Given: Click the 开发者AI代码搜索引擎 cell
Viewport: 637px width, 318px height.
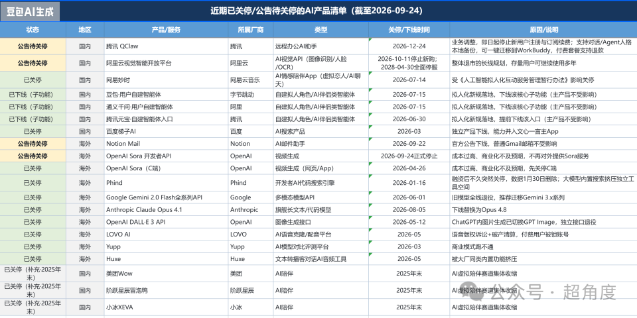Looking at the screenshot, I should point(321,183).
